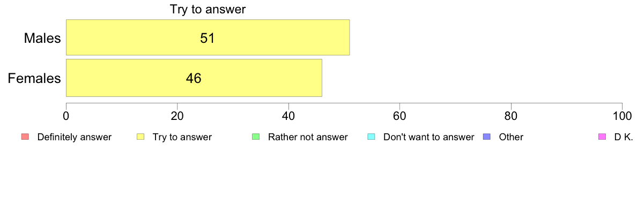Viewport: 637px width, 197px height.
Task: Click the yellow Try to answer swatch
Action: pos(140,137)
